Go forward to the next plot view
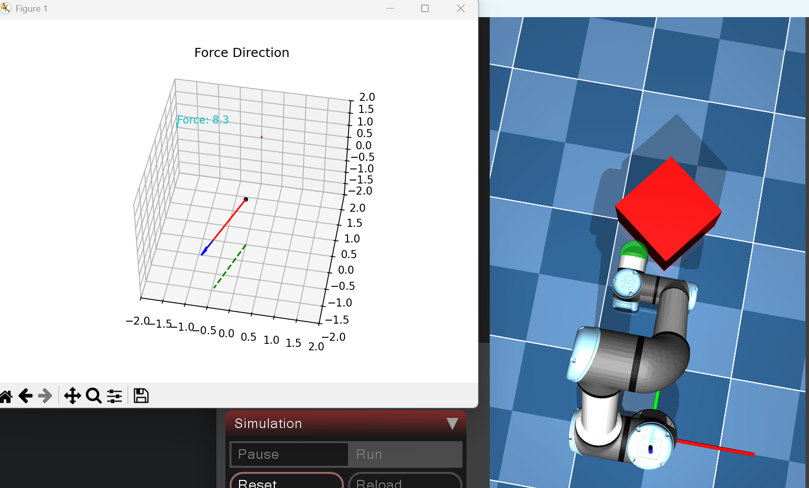Screen dimensions: 809x488 [45, 396]
